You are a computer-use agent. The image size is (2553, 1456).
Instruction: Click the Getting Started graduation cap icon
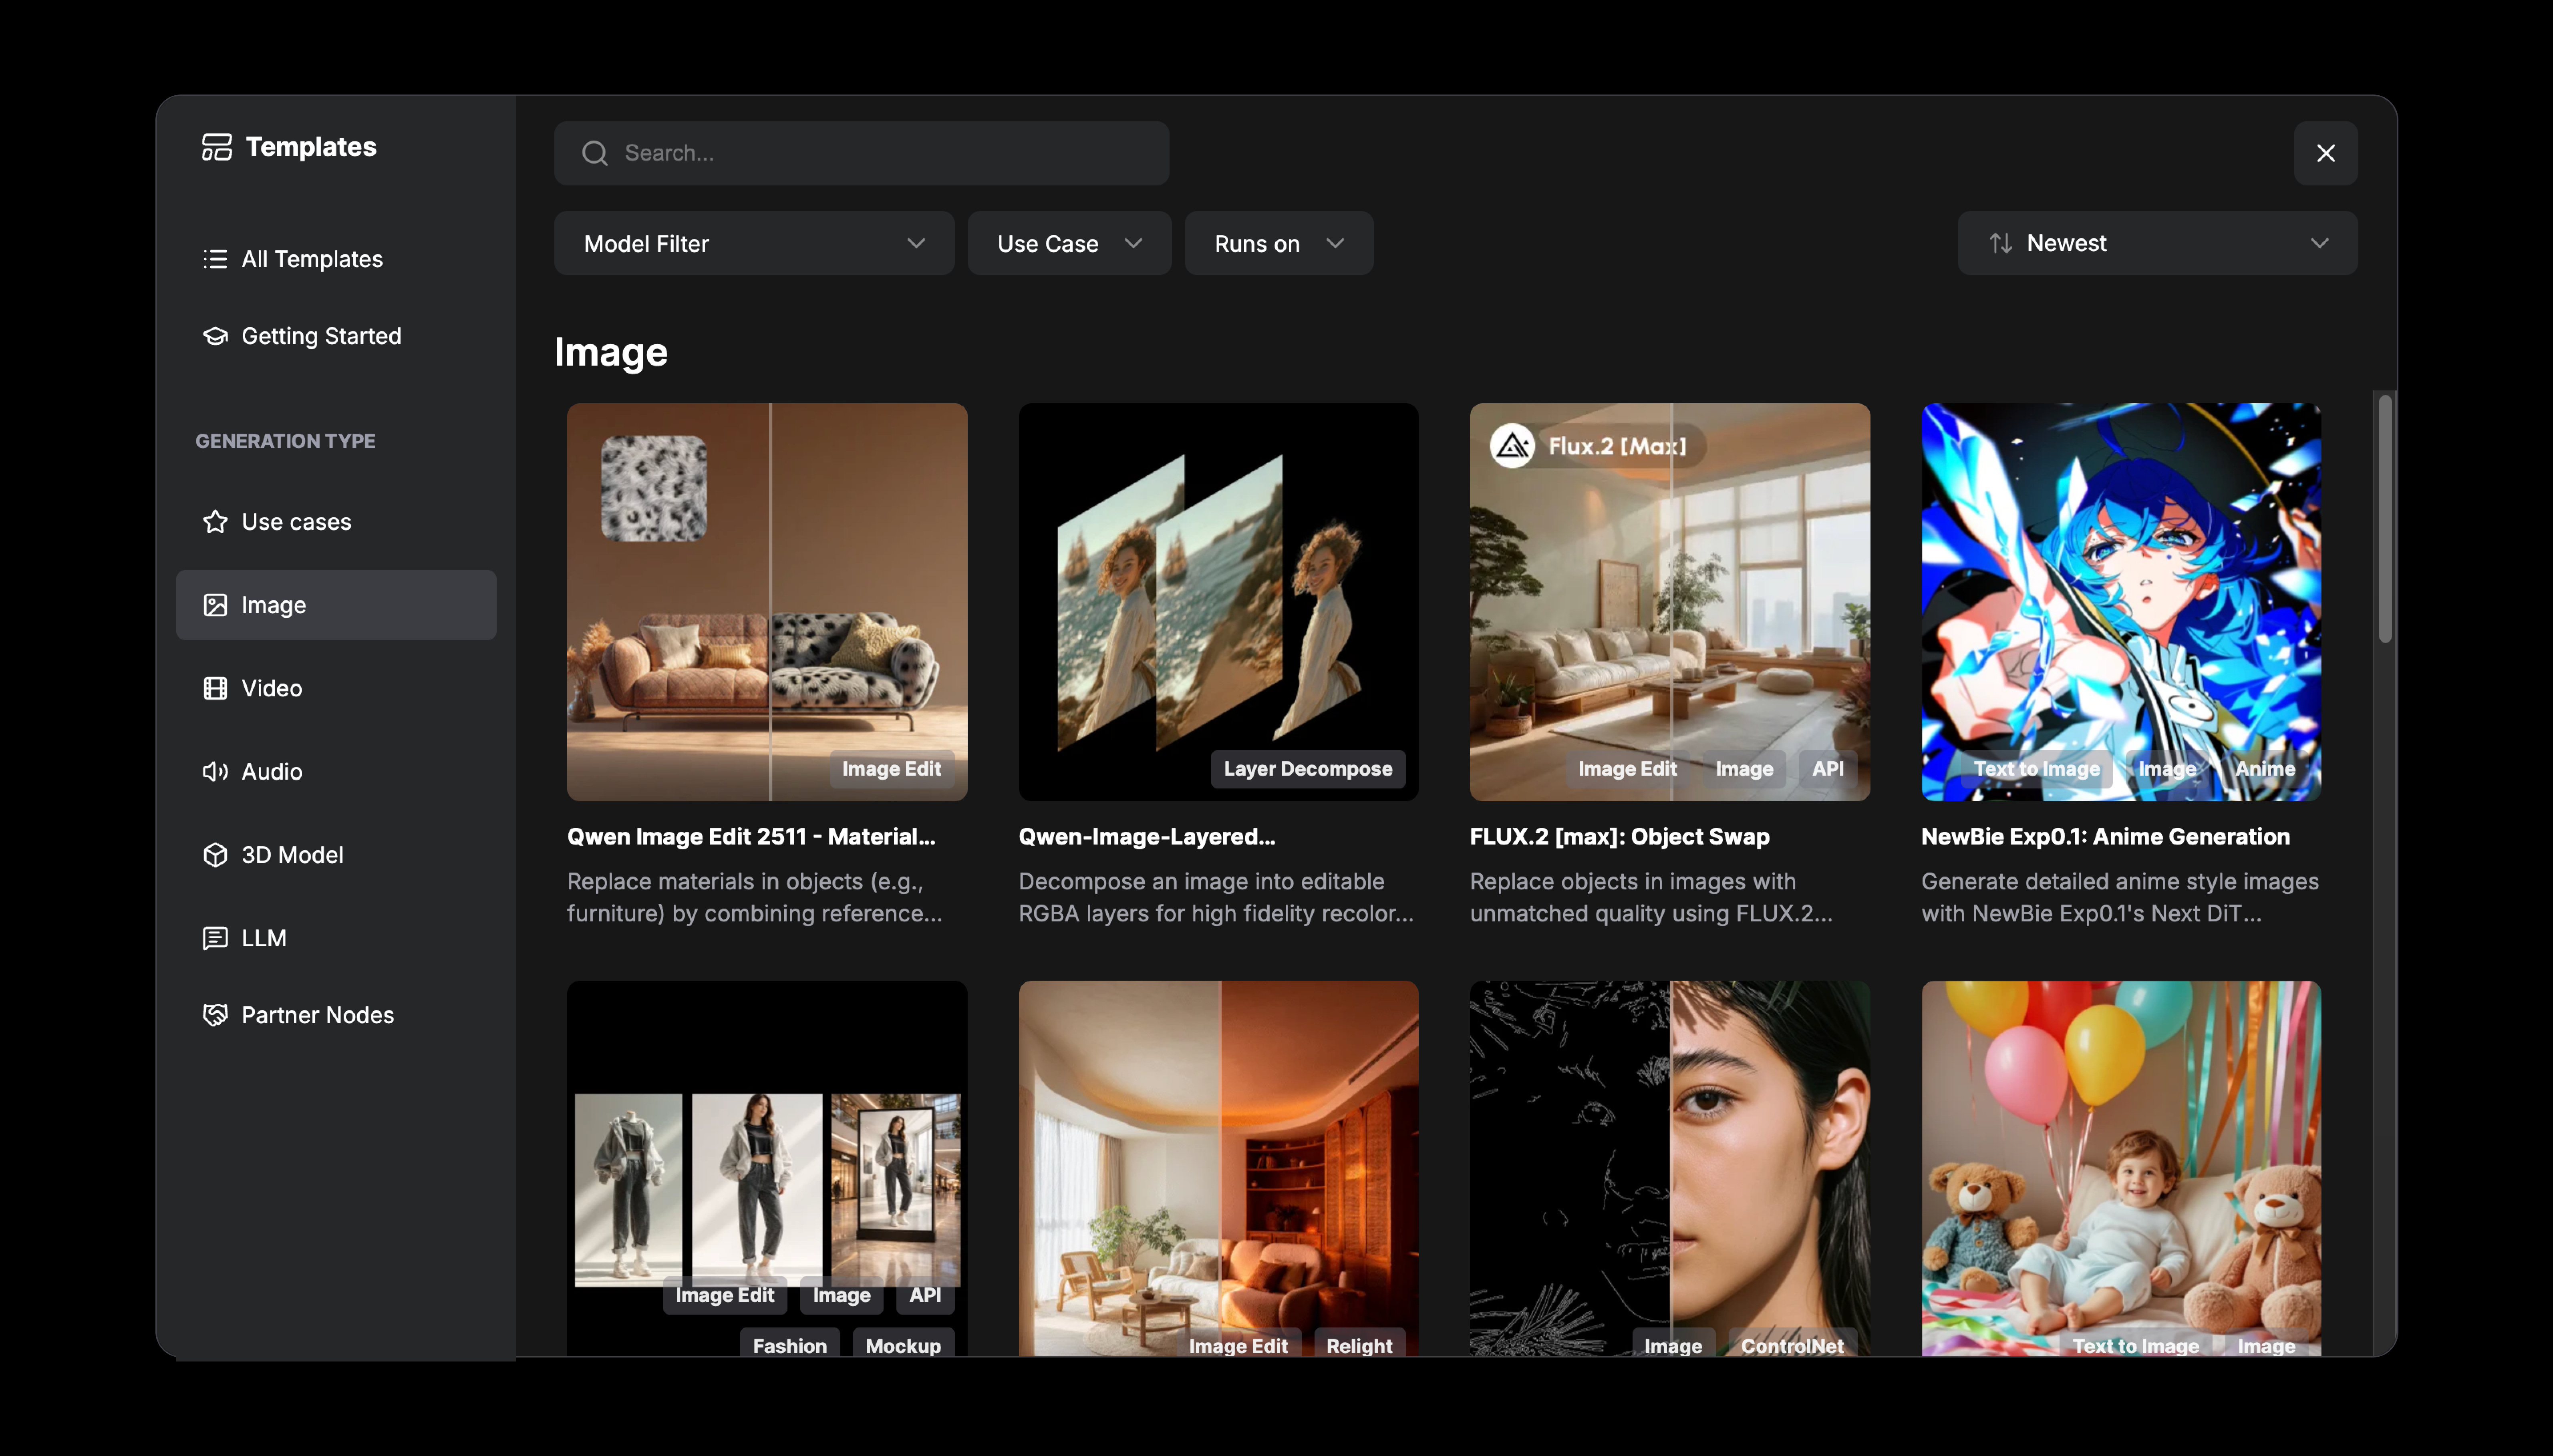point(215,336)
